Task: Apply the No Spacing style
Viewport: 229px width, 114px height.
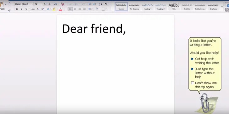Action: coord(134,7)
